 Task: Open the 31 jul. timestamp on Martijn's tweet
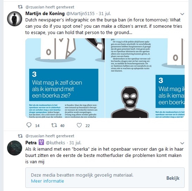tap(105, 13)
